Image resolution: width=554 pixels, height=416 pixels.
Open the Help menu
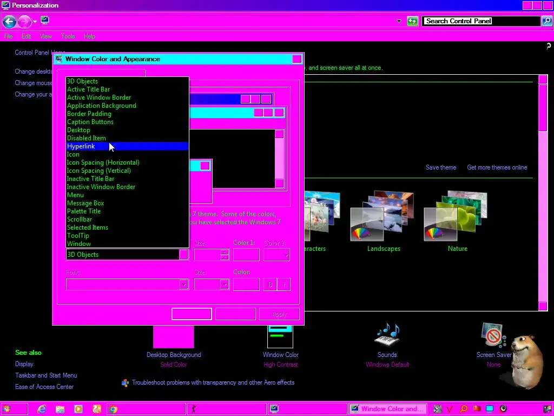point(89,36)
